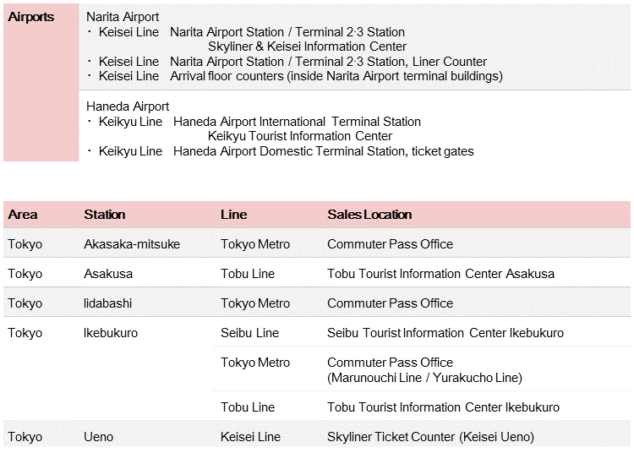Select the Akasaka-mitsuke station cell
The image size is (634, 453).
point(132,244)
